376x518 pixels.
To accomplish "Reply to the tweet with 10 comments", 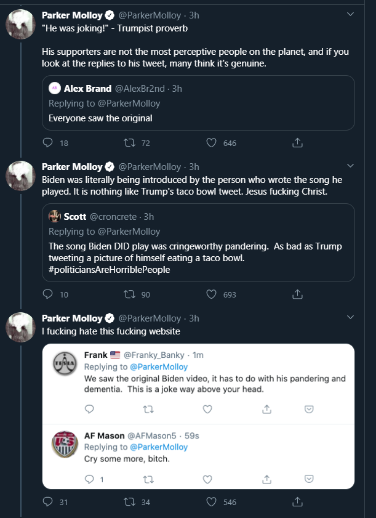I will tap(48, 294).
